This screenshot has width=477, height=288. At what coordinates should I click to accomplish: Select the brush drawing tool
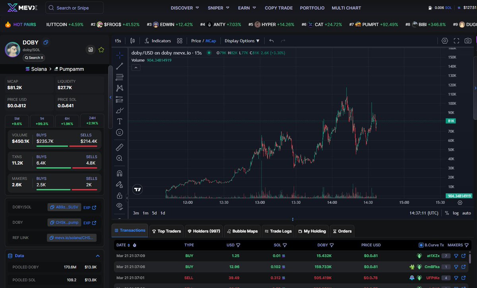point(119,110)
